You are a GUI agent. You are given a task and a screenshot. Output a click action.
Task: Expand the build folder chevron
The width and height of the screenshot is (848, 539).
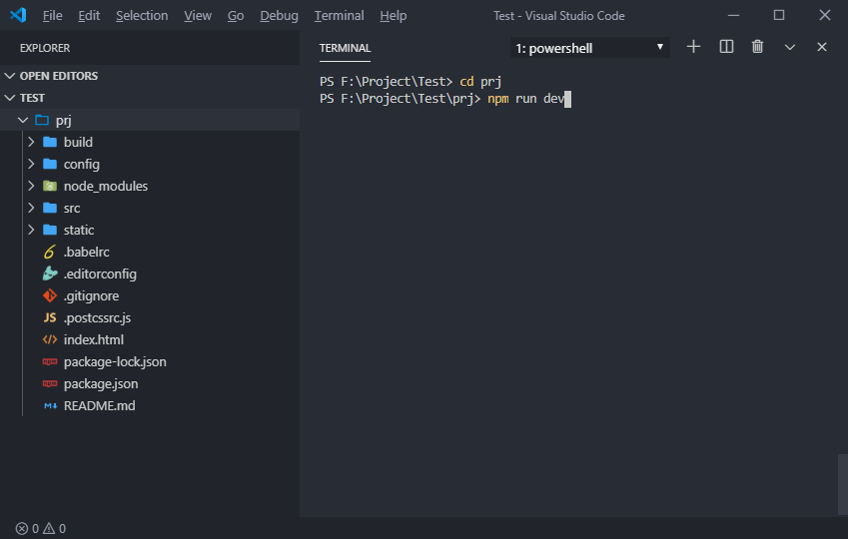(x=31, y=142)
